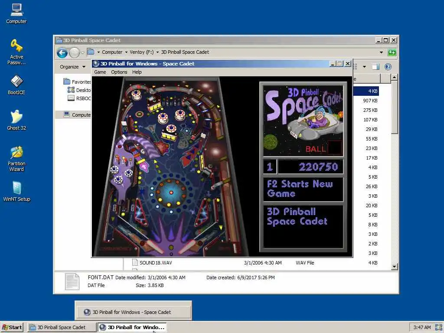This screenshot has height=333, width=444.
Task: Select Favorites in the navigation pane
Action: 81,82
